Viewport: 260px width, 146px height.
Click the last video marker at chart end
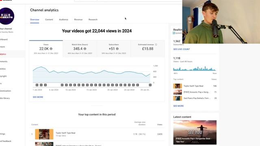(x=150, y=85)
